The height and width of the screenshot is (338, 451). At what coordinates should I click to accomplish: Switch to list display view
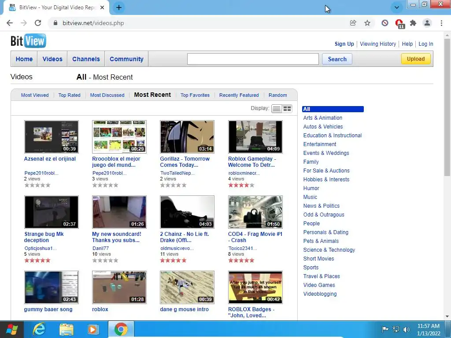(277, 109)
